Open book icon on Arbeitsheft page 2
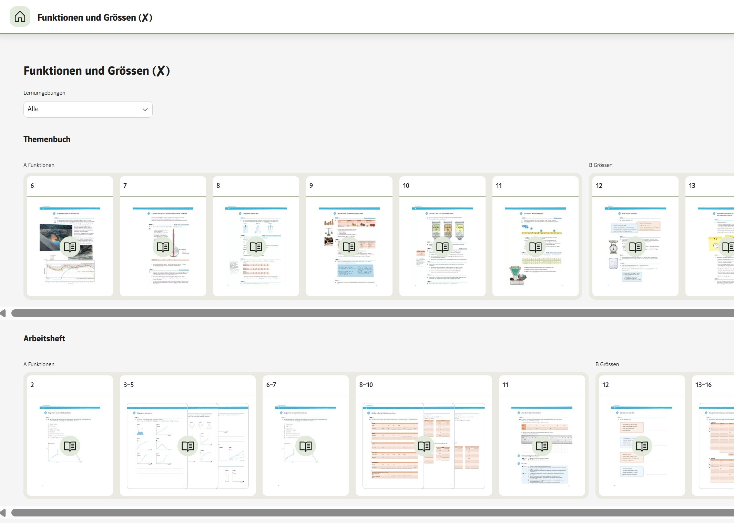Screen dimensions: 734x523 [70, 446]
